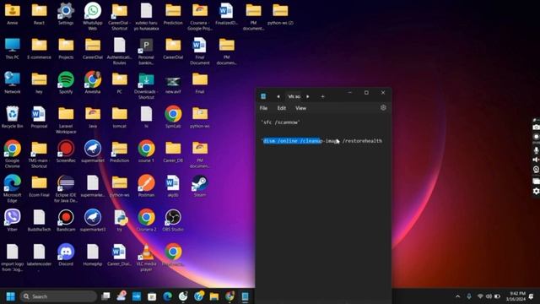
Task: Select the BuddhaTech file
Action: [x=39, y=220]
